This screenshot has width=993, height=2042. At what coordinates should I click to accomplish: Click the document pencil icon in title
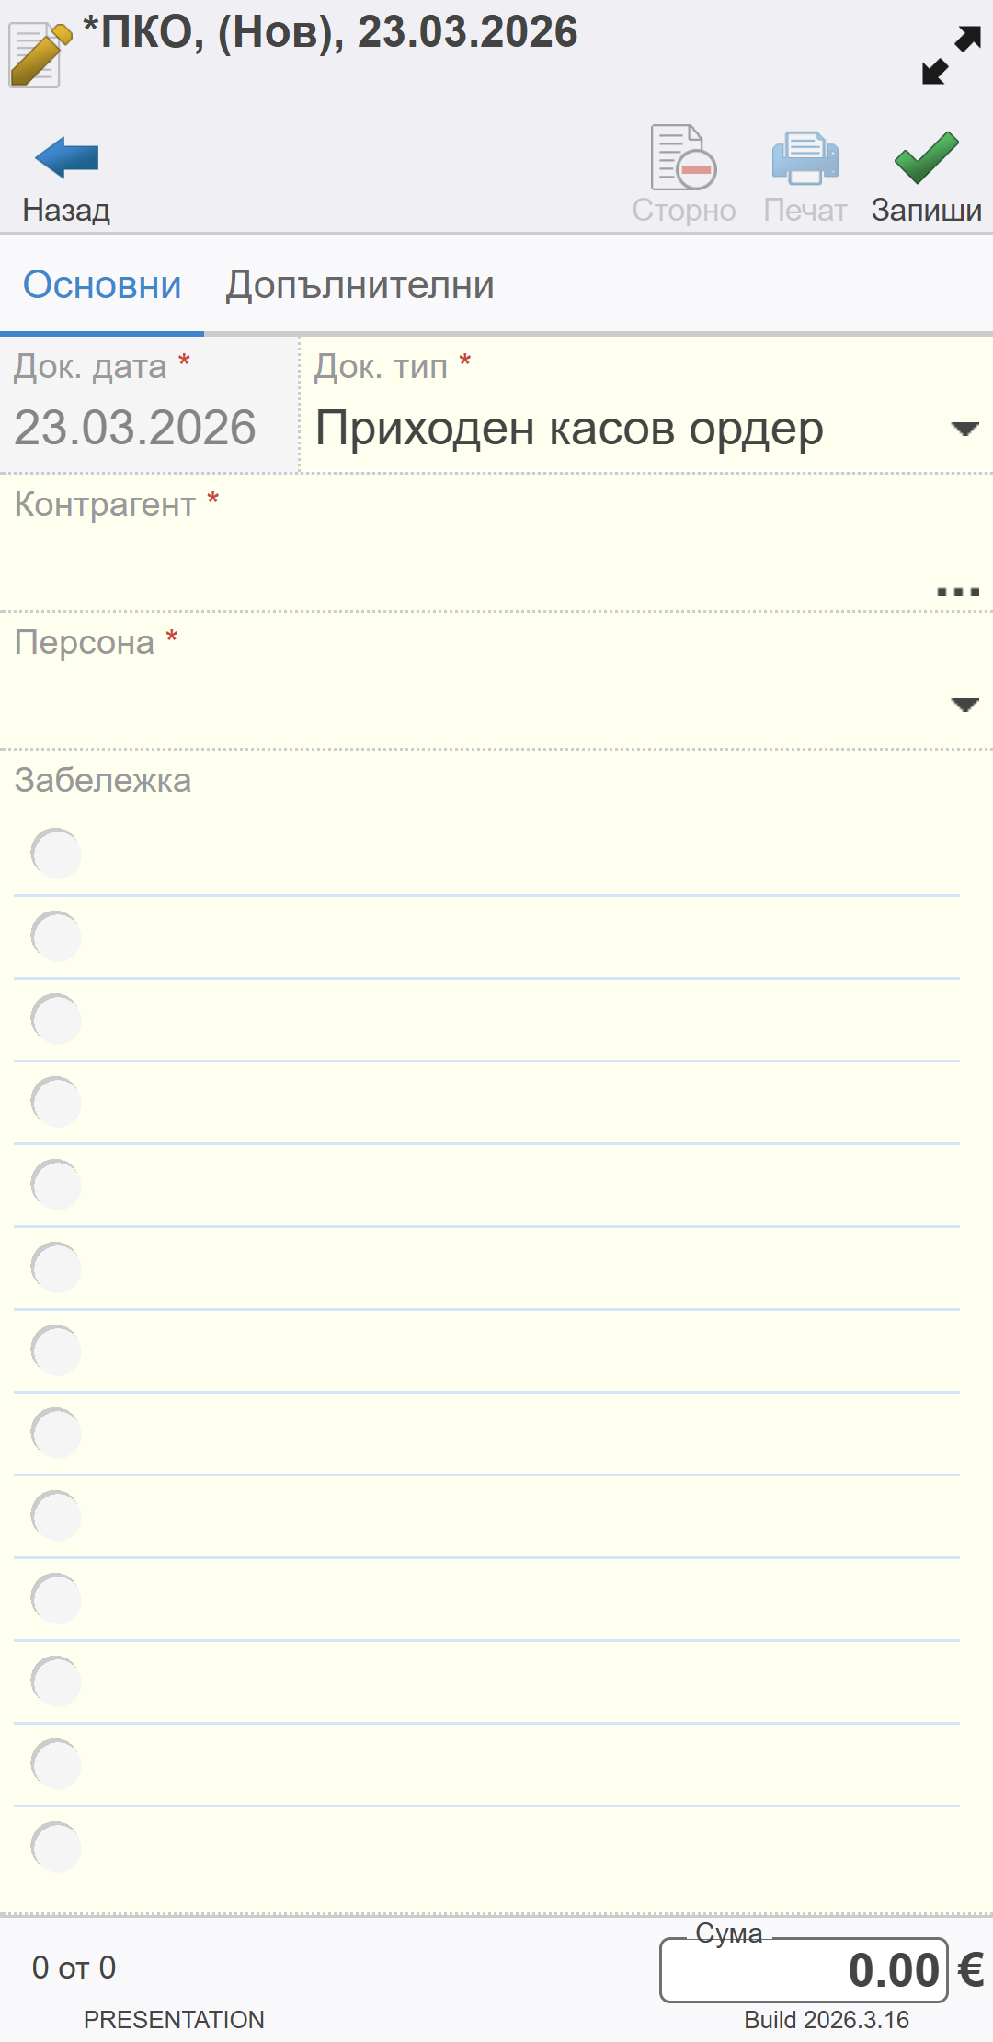click(x=39, y=55)
